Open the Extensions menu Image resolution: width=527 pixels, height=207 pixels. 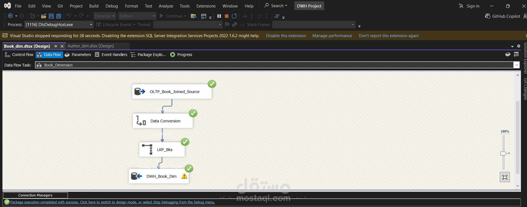(x=206, y=6)
